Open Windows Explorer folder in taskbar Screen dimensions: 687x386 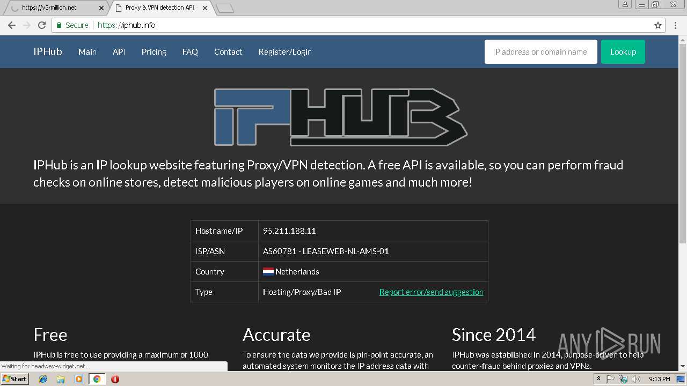coord(61,379)
